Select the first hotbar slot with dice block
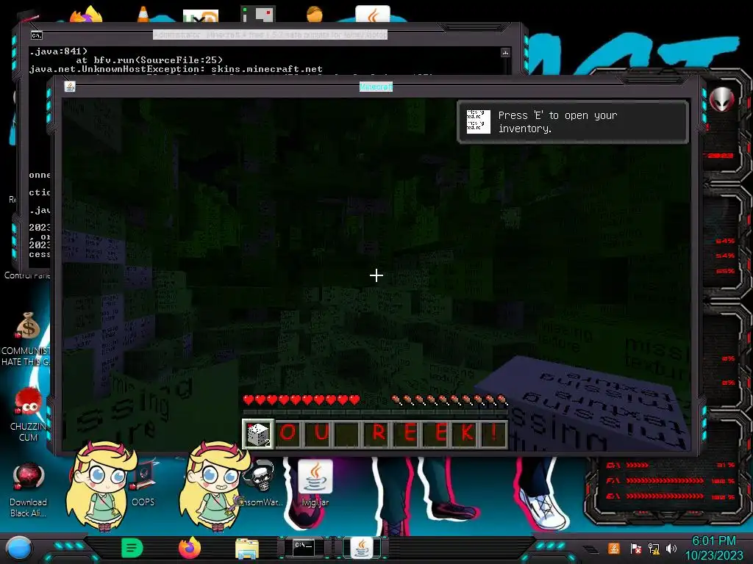Screen dimensions: 753x564 pos(258,434)
